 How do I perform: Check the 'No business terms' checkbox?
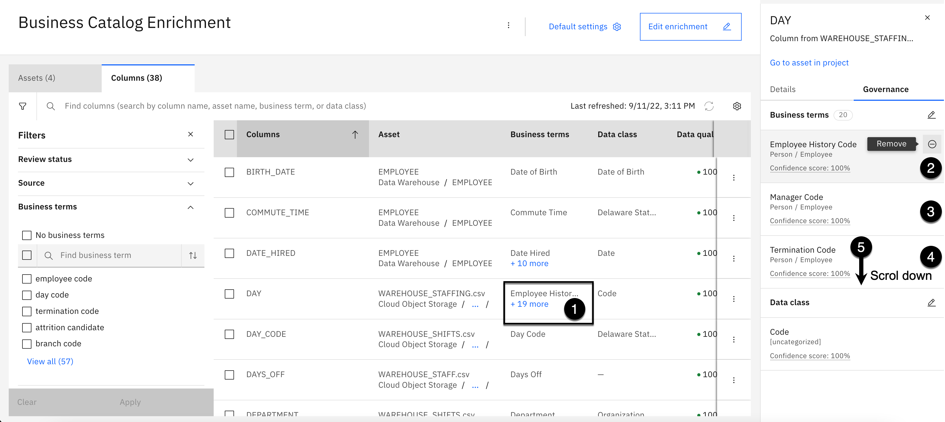click(27, 235)
